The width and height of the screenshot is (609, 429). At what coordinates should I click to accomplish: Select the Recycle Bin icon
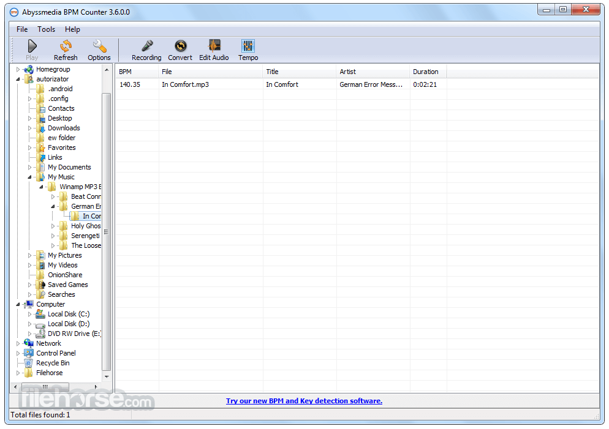coord(28,364)
